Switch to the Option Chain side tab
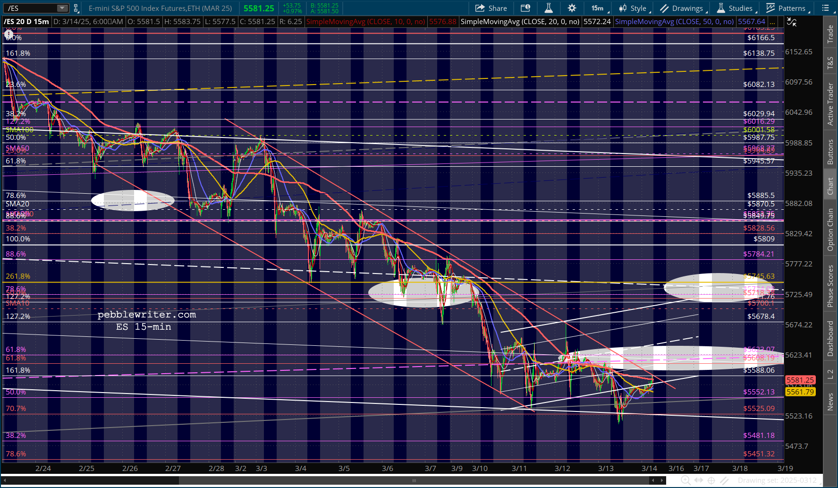Viewport: 838px width, 488px height. click(830, 230)
